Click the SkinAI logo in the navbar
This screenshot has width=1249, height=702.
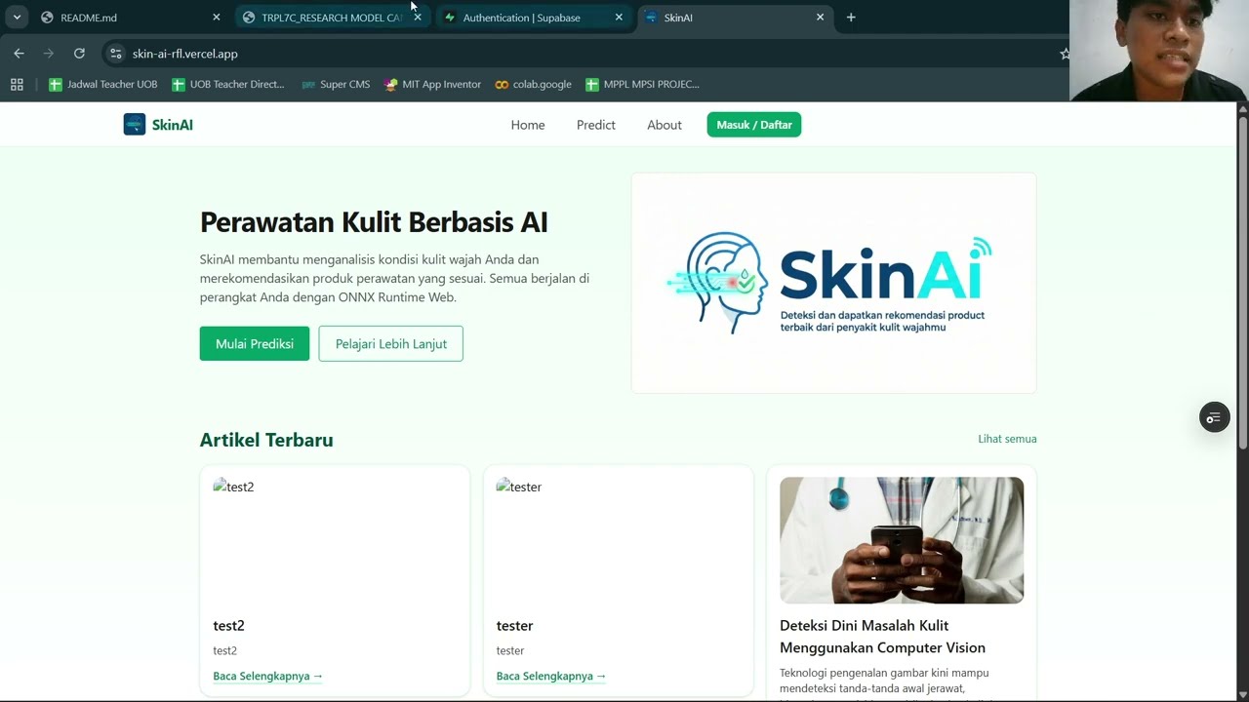(158, 125)
